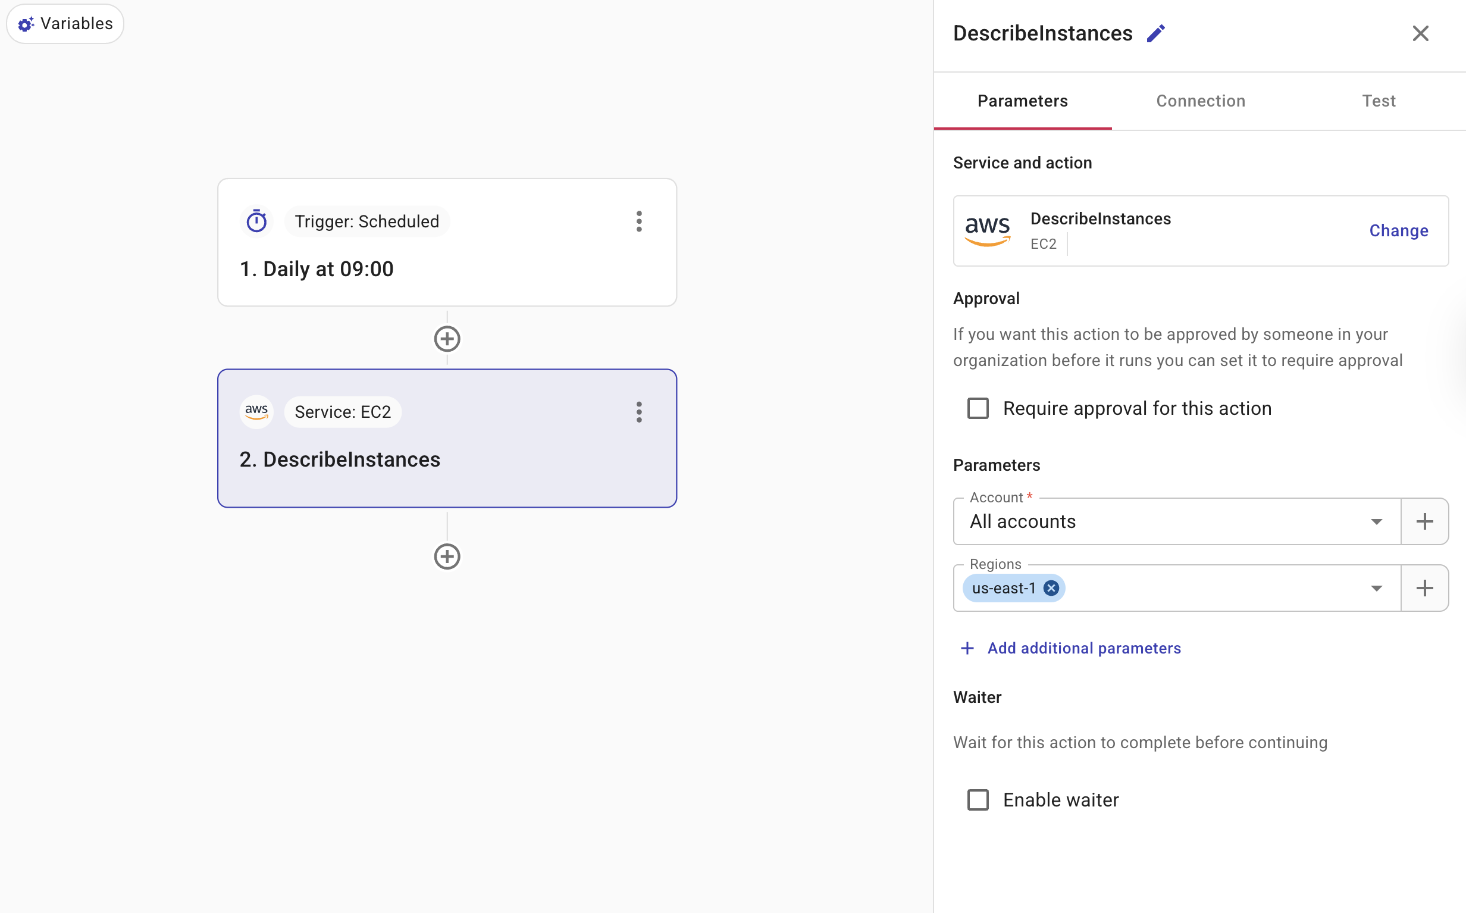Select the Daily at 09:00 trigger card

tap(447, 268)
